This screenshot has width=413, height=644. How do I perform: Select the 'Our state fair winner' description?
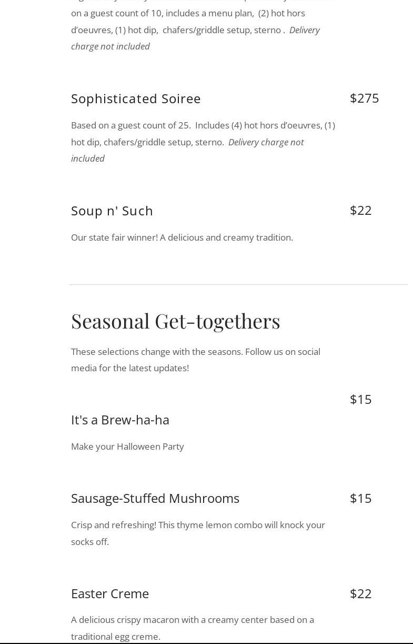click(x=182, y=237)
